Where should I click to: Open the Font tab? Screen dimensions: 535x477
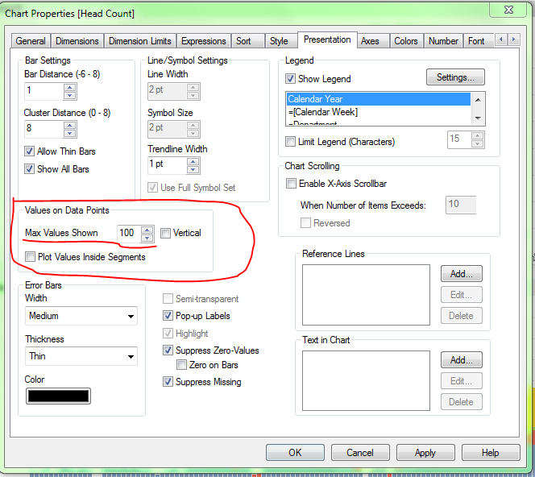click(x=479, y=41)
